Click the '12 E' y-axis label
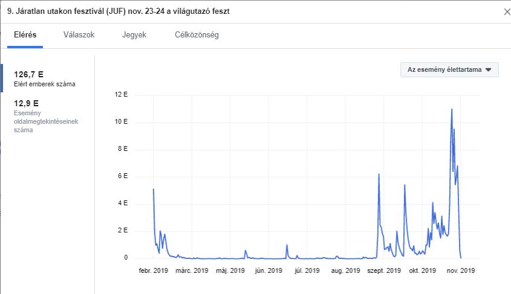Screen dimensions: 511x294 (121, 95)
